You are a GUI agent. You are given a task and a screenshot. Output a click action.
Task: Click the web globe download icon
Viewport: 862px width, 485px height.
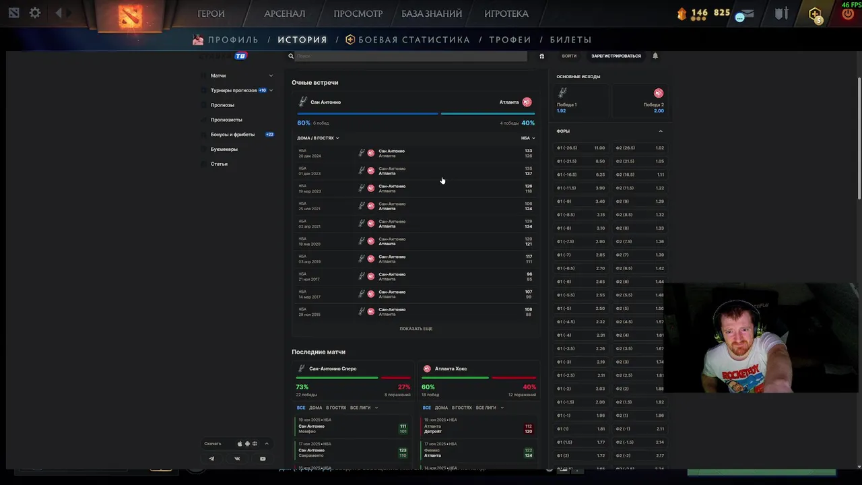(x=255, y=444)
